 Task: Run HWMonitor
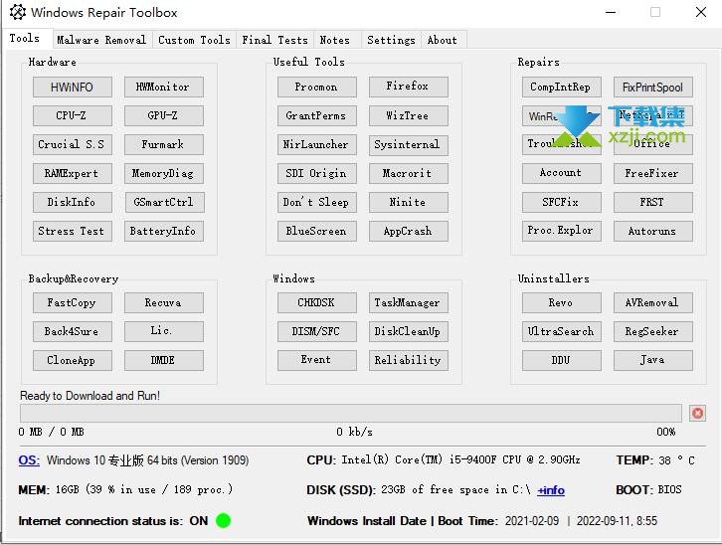coord(163,87)
